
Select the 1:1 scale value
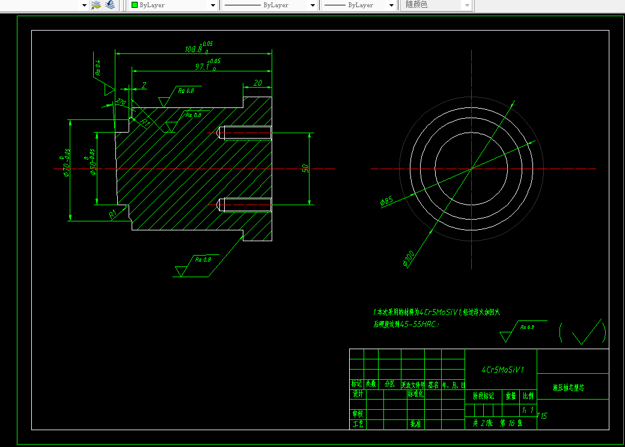[528, 410]
